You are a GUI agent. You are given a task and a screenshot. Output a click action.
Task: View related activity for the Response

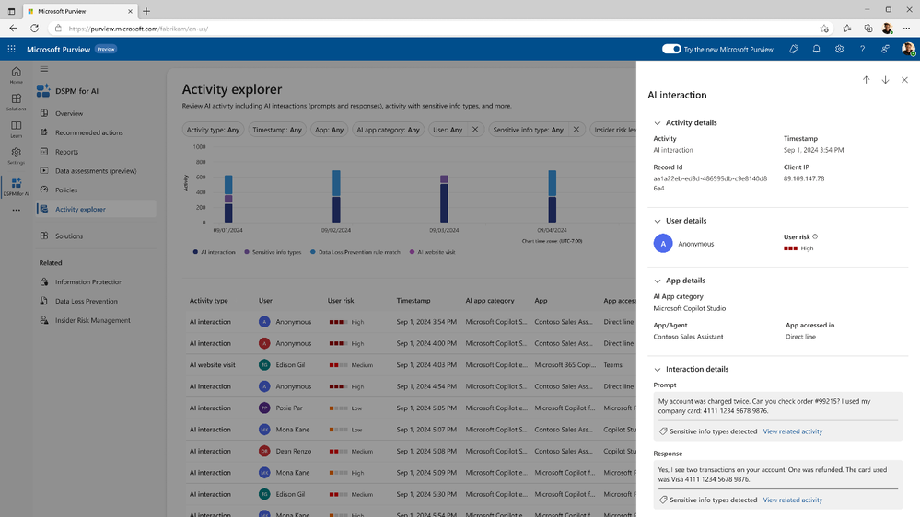[x=793, y=500]
